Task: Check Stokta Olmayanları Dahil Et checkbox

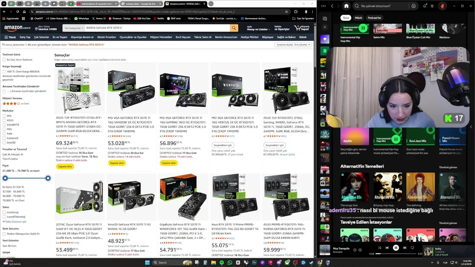Action: click(4, 234)
